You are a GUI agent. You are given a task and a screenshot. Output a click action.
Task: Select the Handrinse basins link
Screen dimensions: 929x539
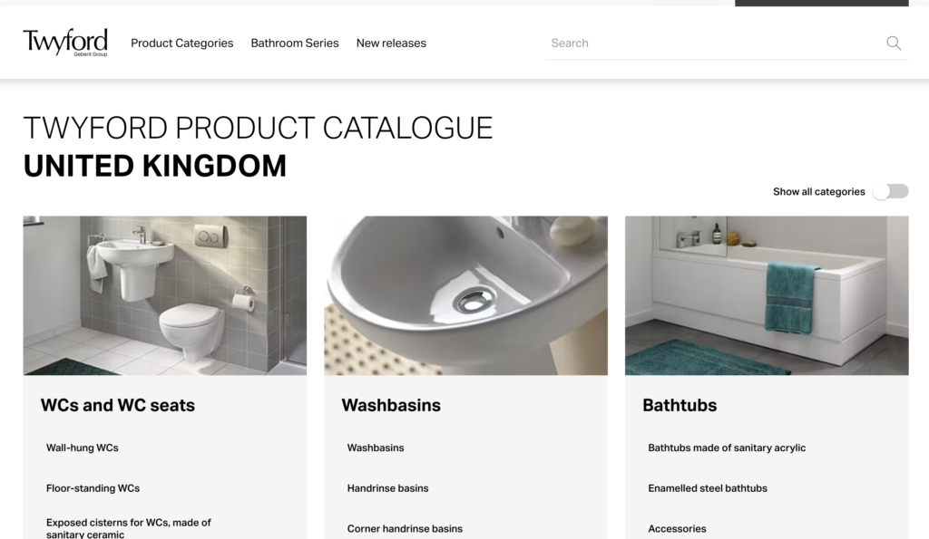tap(387, 488)
